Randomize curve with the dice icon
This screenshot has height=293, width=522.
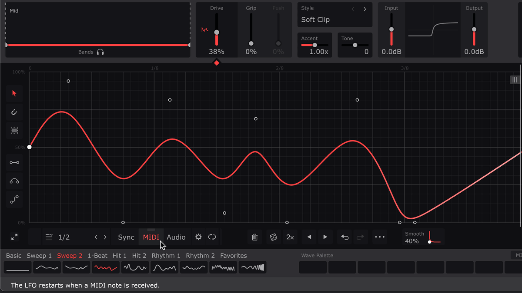click(273, 237)
